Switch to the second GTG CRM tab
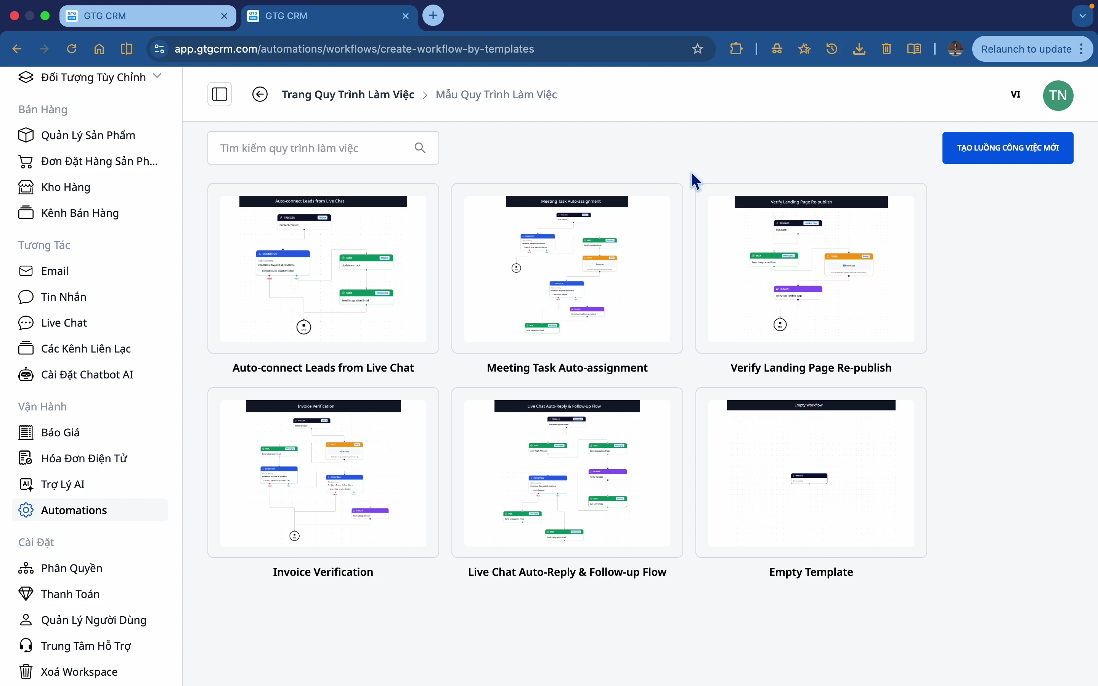Image resolution: width=1098 pixels, height=686 pixels. (x=329, y=16)
